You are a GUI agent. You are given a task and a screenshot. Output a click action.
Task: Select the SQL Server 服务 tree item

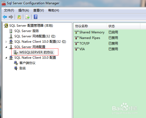27,31
